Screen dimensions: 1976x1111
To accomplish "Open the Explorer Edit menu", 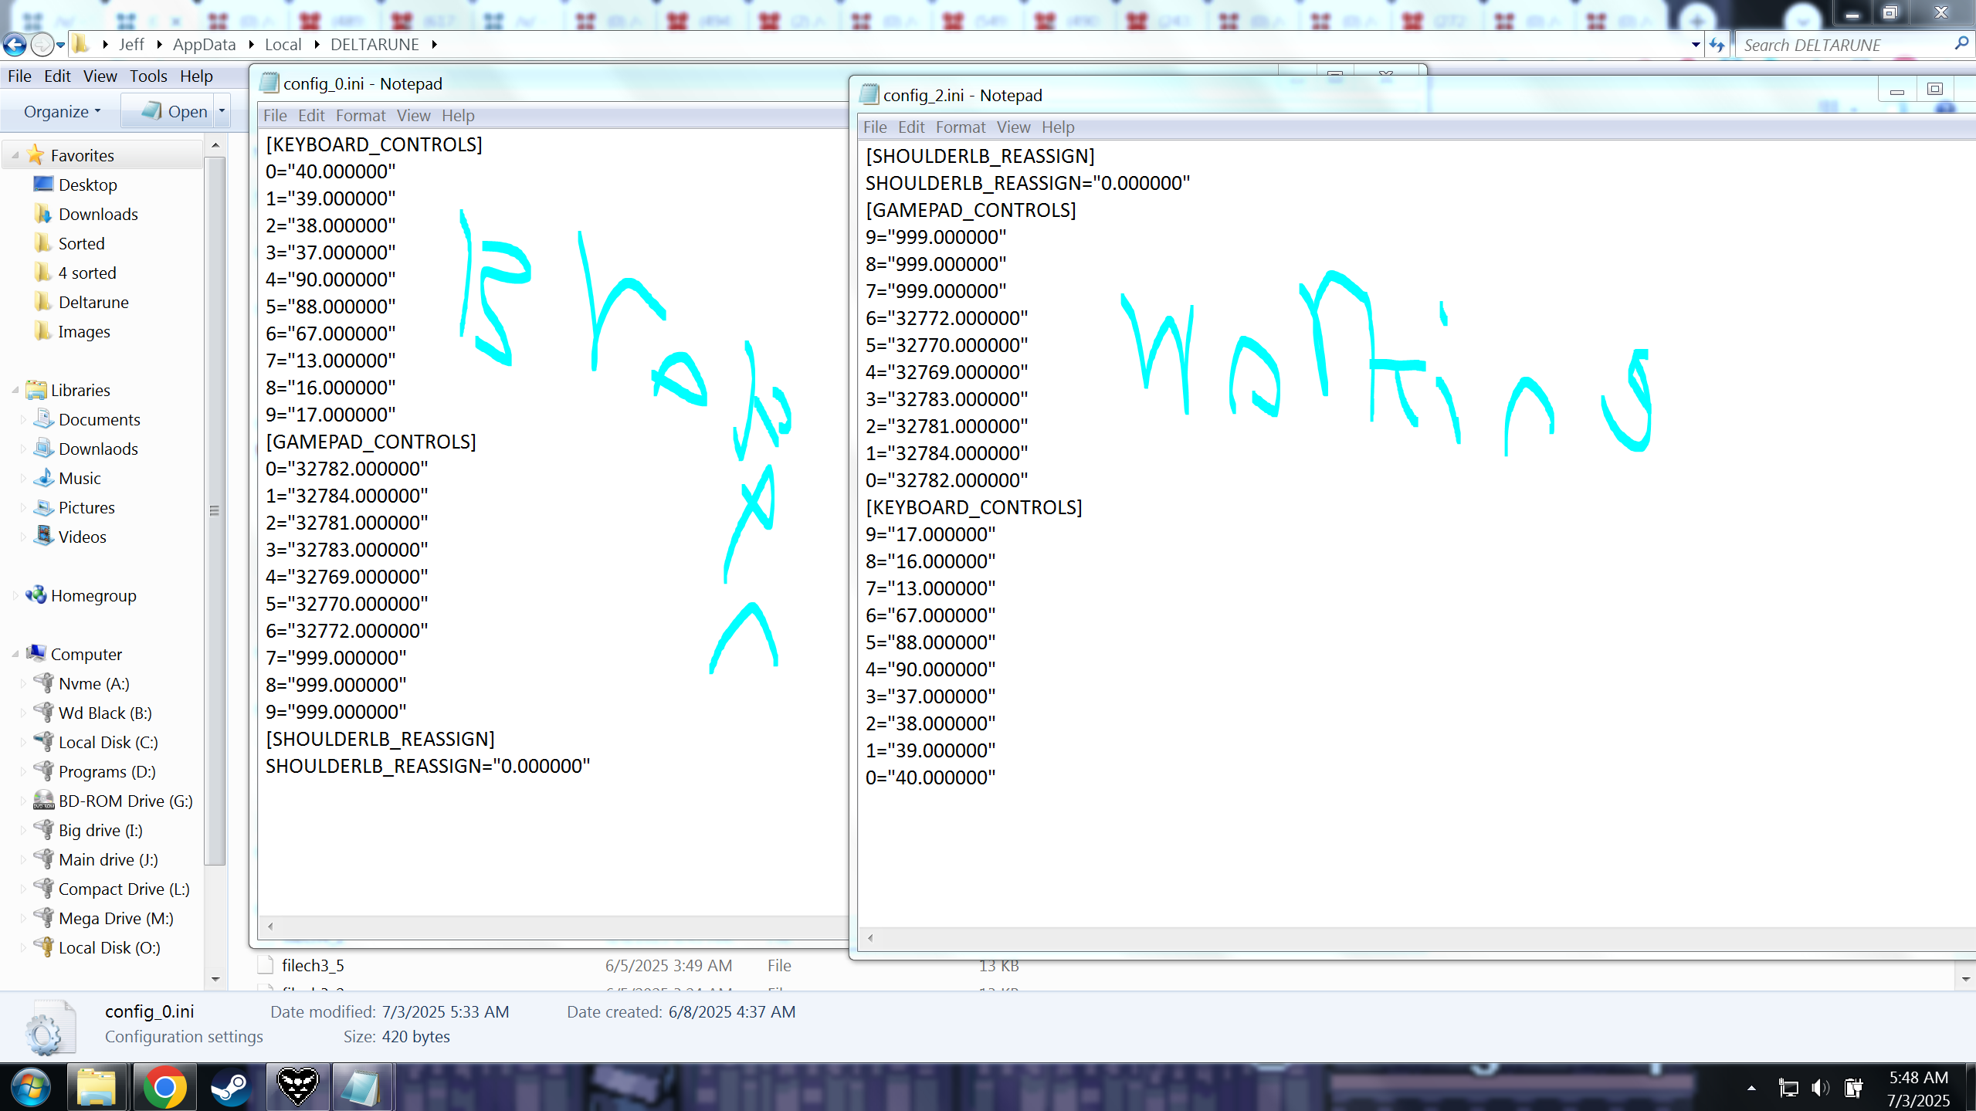I will click(57, 76).
